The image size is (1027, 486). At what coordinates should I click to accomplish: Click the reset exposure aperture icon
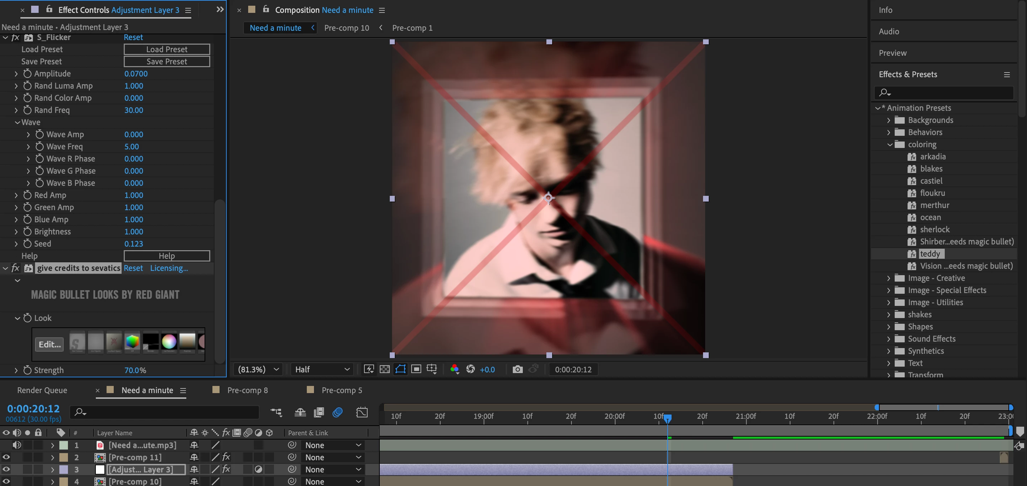(471, 369)
